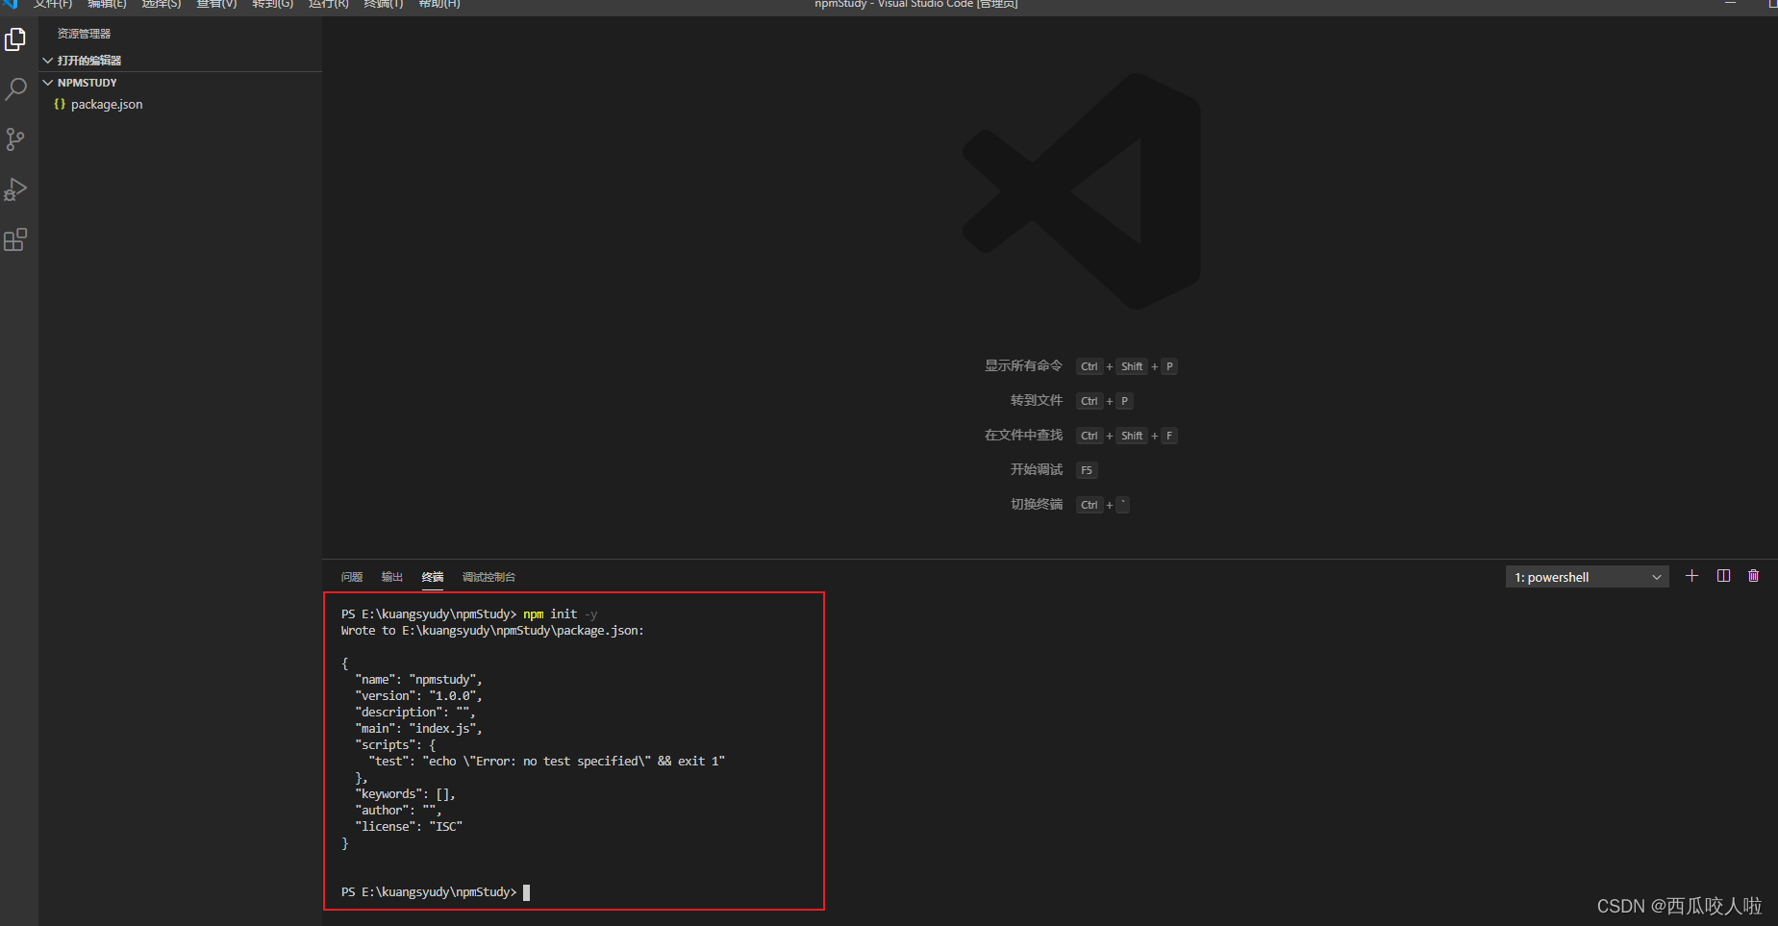This screenshot has width=1778, height=926.
Task: Click the F5 key badge
Action: 1087,470
